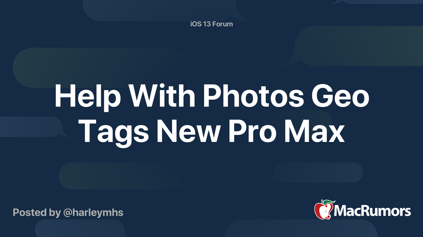Screen dimensions: 423x237
Task: Click the word "Help" in the title
Action: tap(88, 97)
